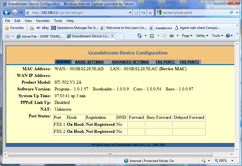The height and width of the screenshot is (166, 242).
Task: Click the Add to Favorites Bar icon
Action: click(x=32, y=28)
